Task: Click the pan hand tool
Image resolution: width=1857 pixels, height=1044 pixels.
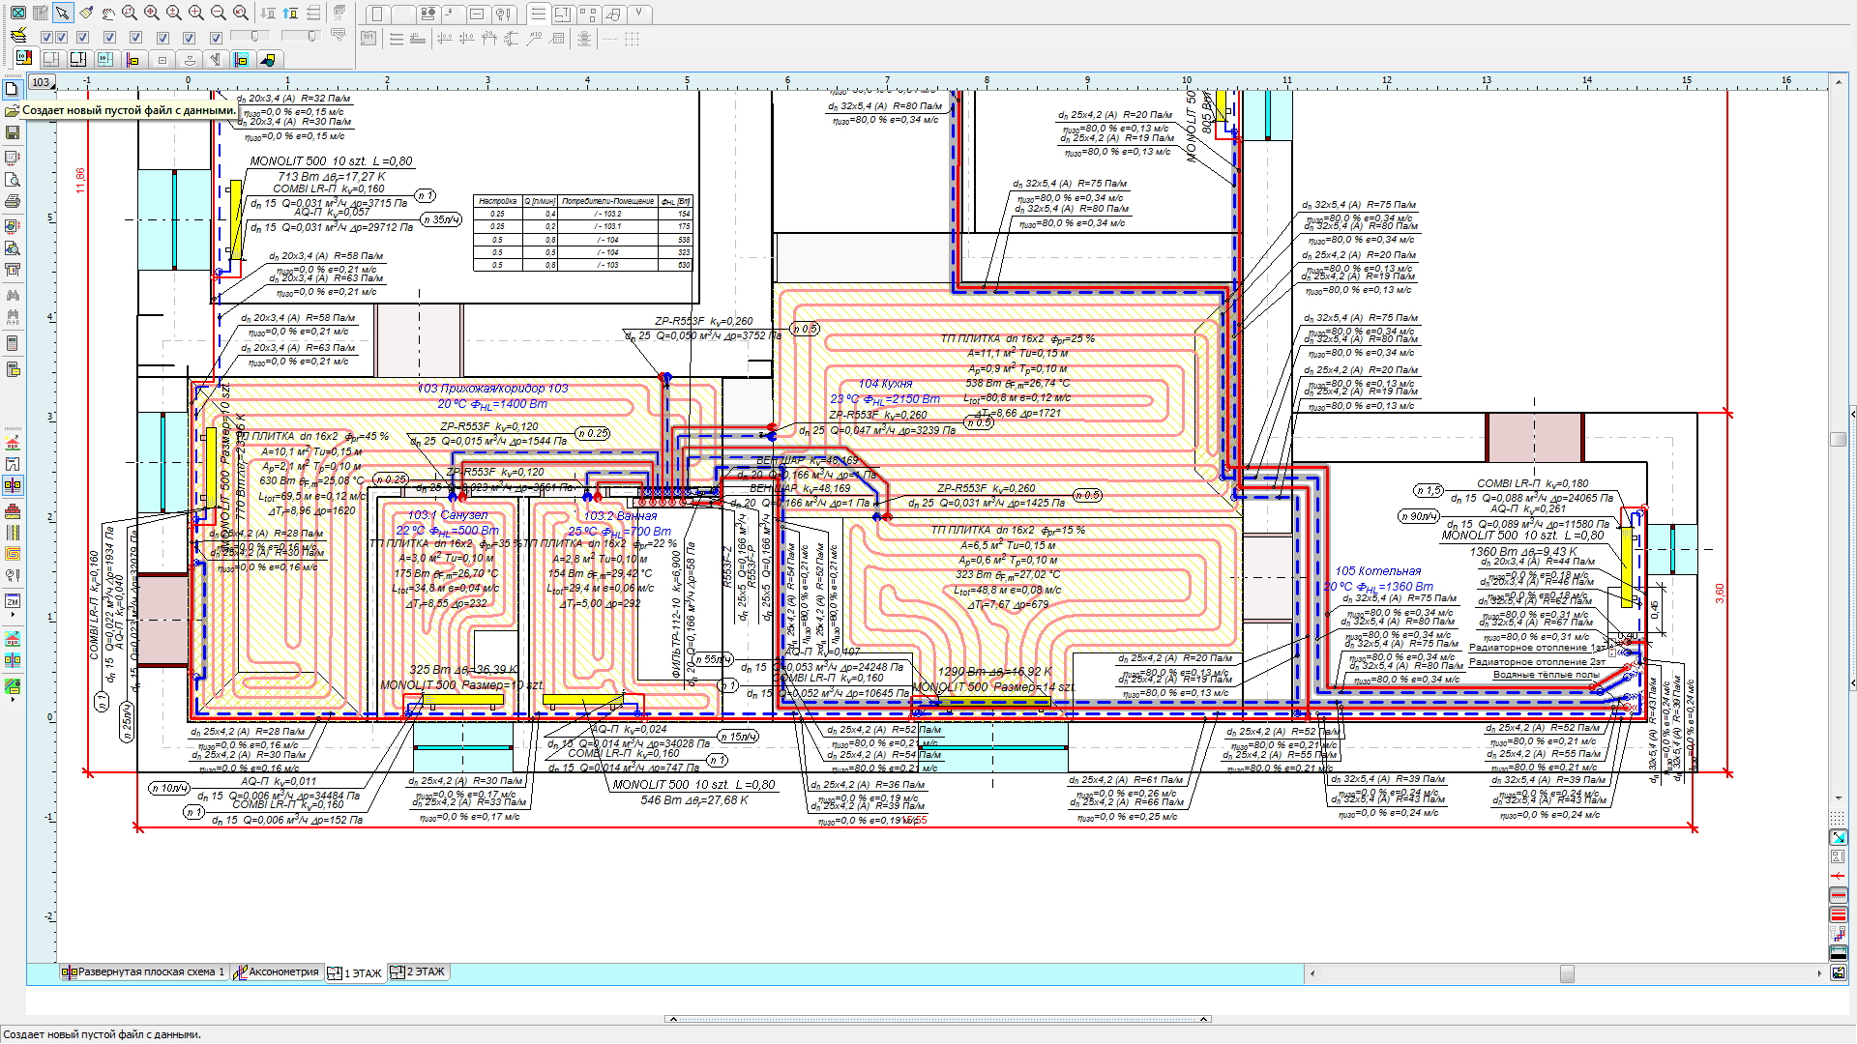Action: tap(107, 13)
